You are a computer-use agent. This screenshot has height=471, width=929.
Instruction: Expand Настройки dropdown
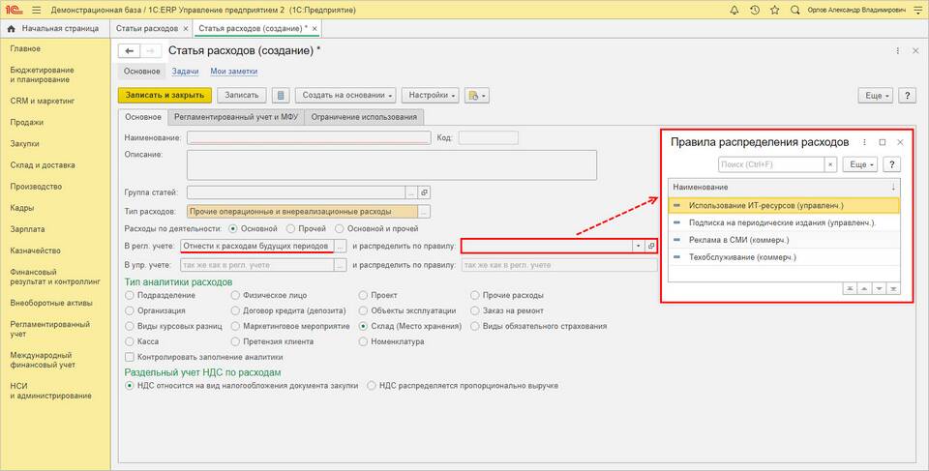coord(432,96)
